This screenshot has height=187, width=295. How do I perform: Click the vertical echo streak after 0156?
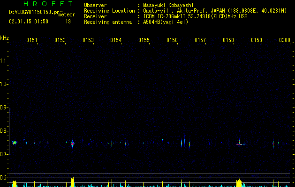pyautogui.click(x=182, y=143)
